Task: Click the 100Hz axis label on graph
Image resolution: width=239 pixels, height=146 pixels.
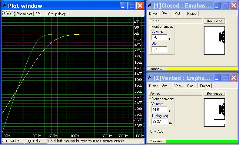Action: coord(74,136)
